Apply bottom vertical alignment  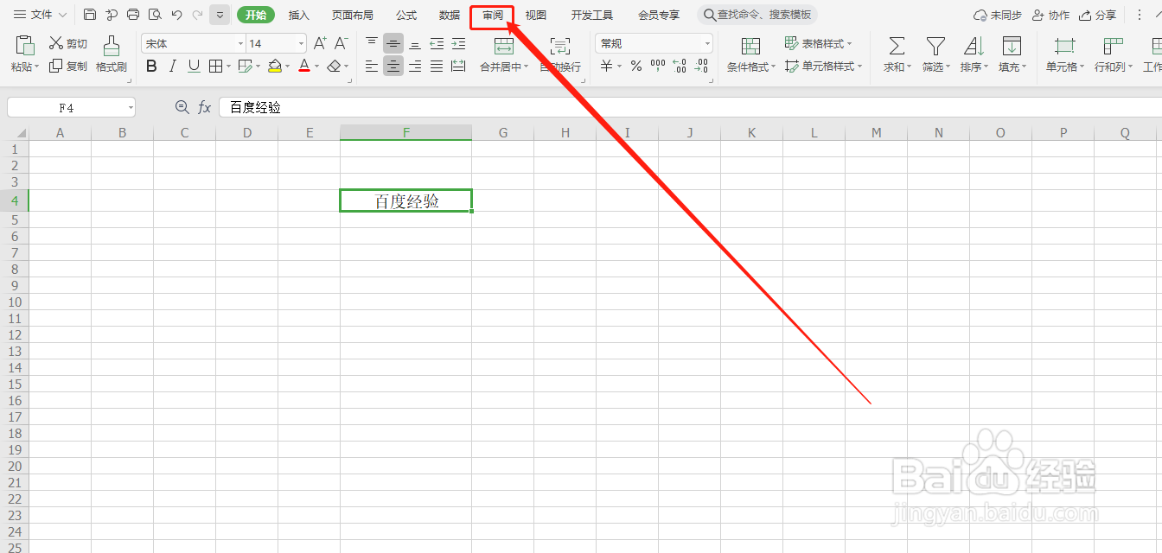(x=415, y=43)
